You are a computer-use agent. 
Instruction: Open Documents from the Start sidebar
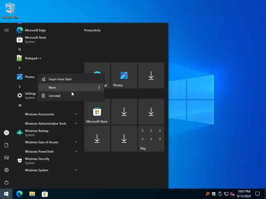click(6, 145)
